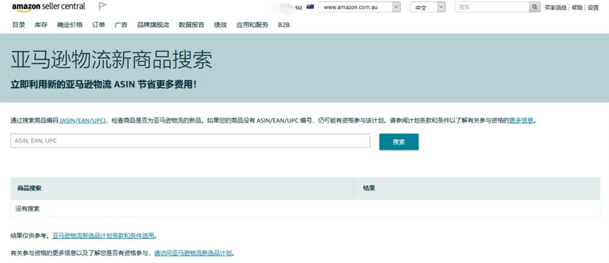Open the 库存 menu
This screenshot has width=609, height=263.
coord(41,25)
